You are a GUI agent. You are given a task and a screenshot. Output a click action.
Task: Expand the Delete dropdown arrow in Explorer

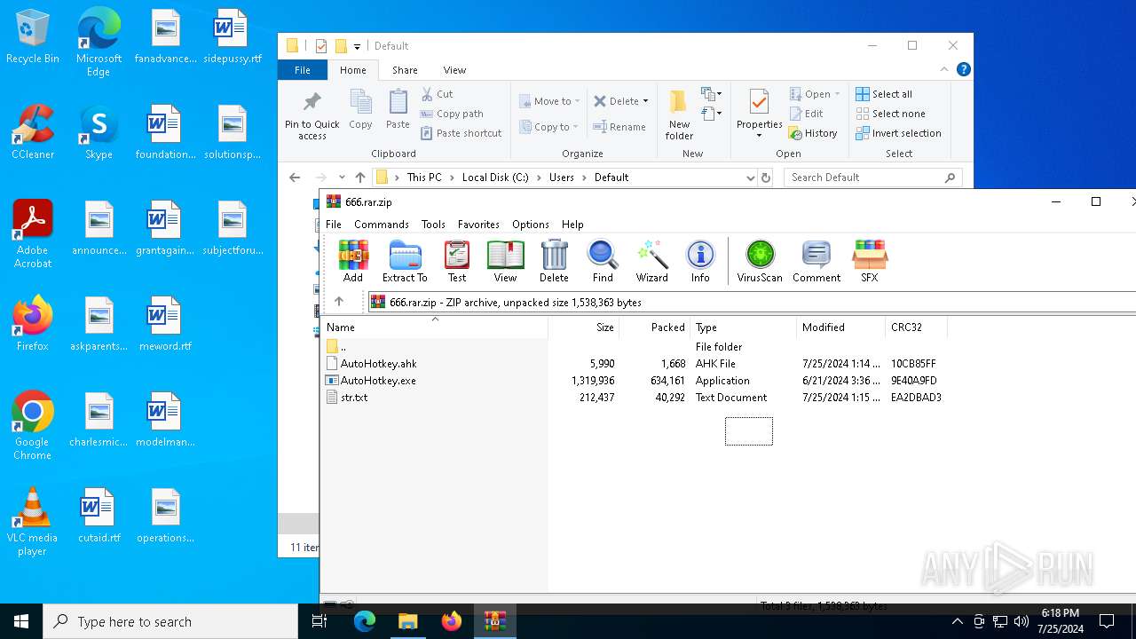(x=645, y=101)
